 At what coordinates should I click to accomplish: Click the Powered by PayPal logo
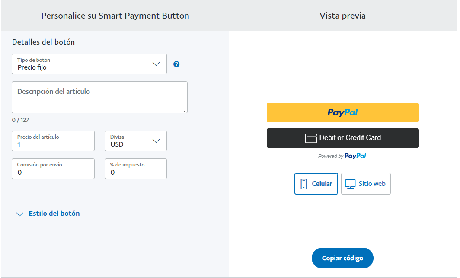(x=355, y=156)
